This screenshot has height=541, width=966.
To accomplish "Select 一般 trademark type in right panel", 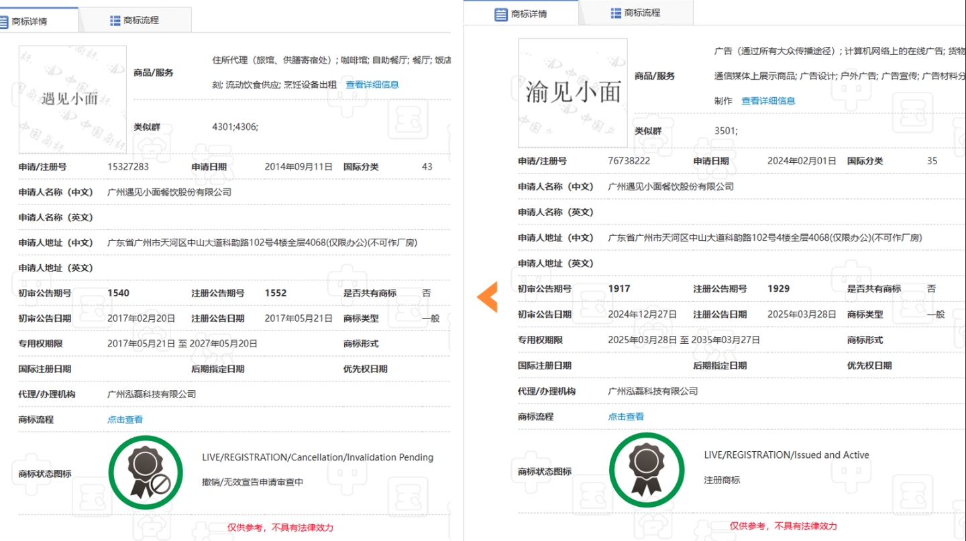I will pos(936,314).
